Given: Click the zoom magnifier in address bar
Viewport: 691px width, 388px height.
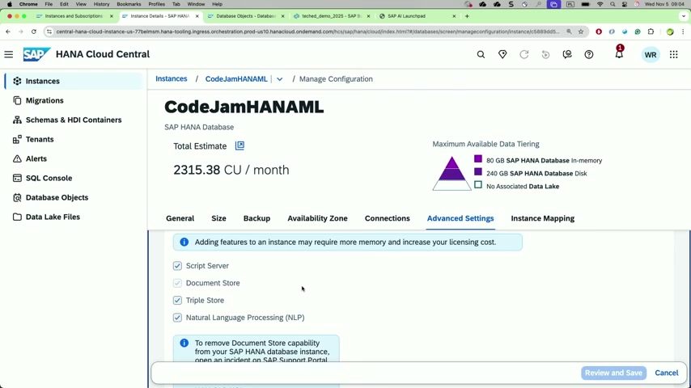Looking at the screenshot, I should [x=569, y=32].
